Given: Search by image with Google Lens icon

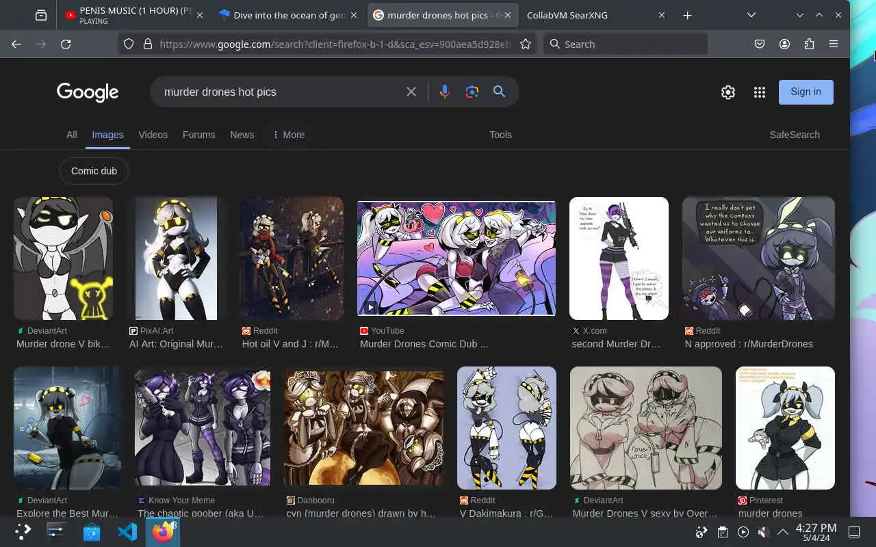Looking at the screenshot, I should click(x=472, y=92).
